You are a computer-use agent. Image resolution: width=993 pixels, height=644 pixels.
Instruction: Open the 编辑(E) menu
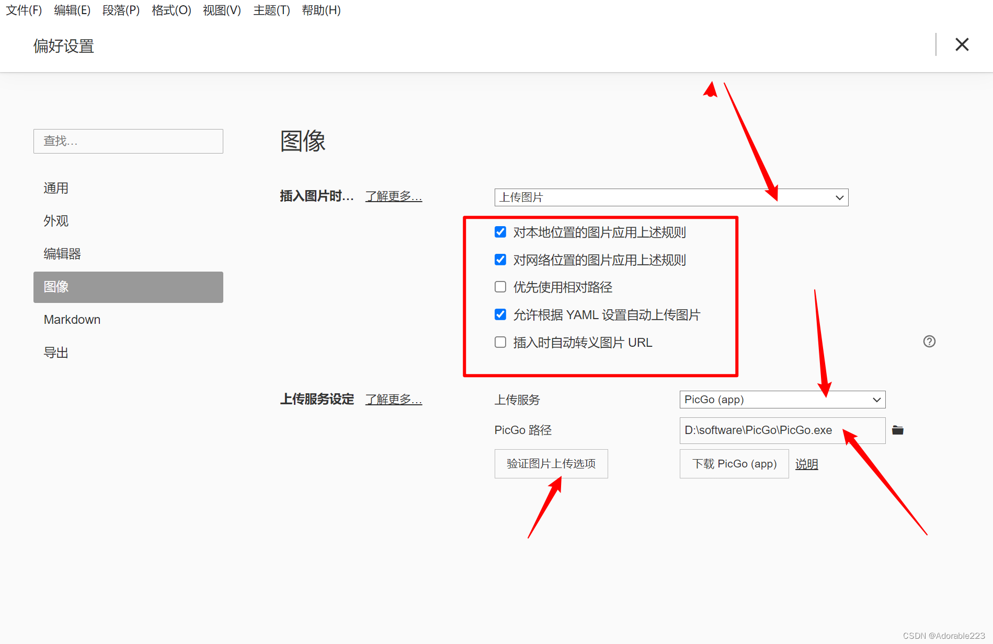click(72, 10)
